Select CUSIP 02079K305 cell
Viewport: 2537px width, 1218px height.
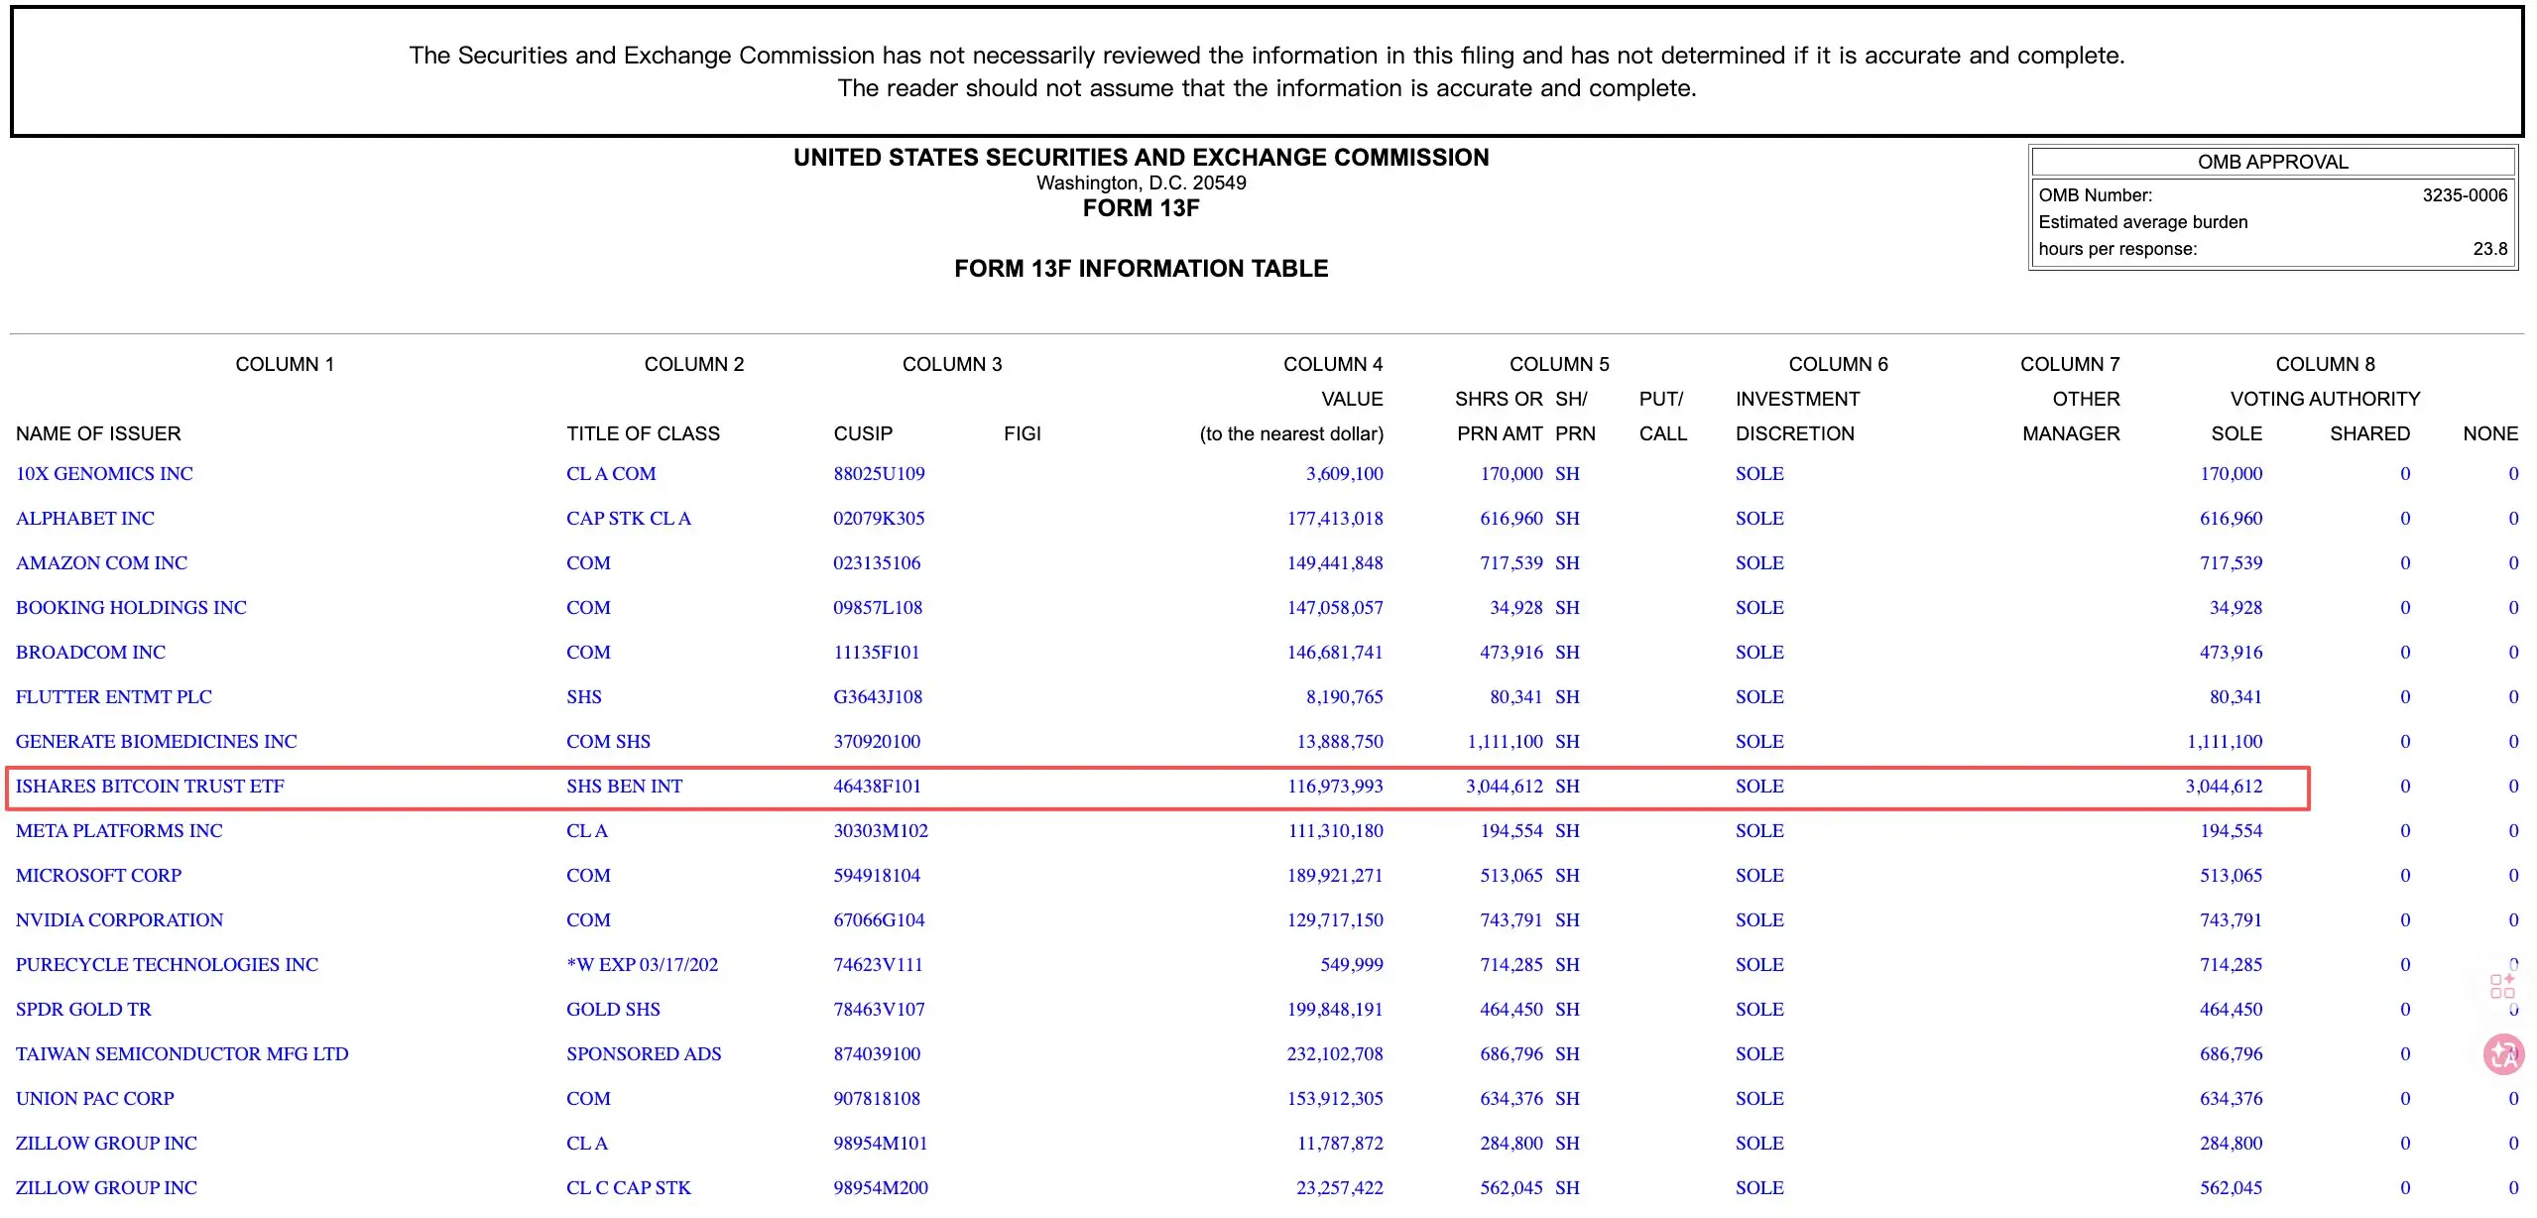click(879, 519)
